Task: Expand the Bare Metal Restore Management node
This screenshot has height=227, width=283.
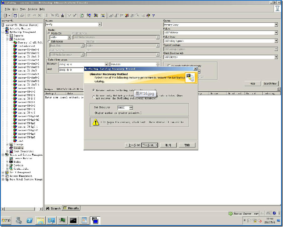Action: (3, 179)
